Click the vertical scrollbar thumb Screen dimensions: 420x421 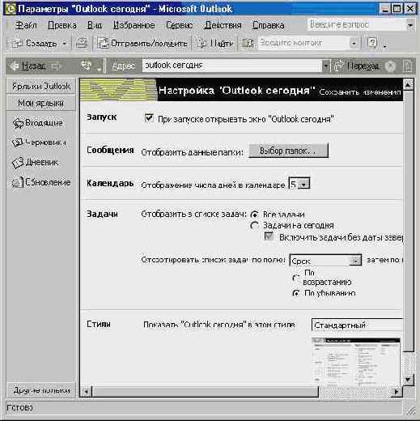point(408,221)
